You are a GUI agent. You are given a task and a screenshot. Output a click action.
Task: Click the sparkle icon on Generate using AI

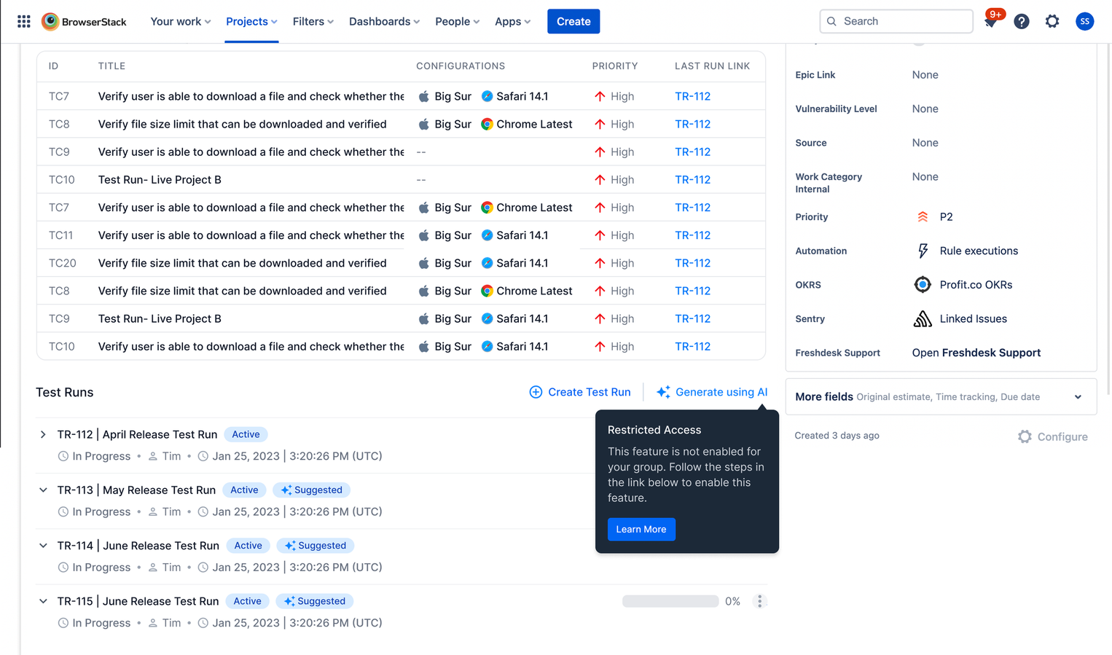pyautogui.click(x=663, y=392)
